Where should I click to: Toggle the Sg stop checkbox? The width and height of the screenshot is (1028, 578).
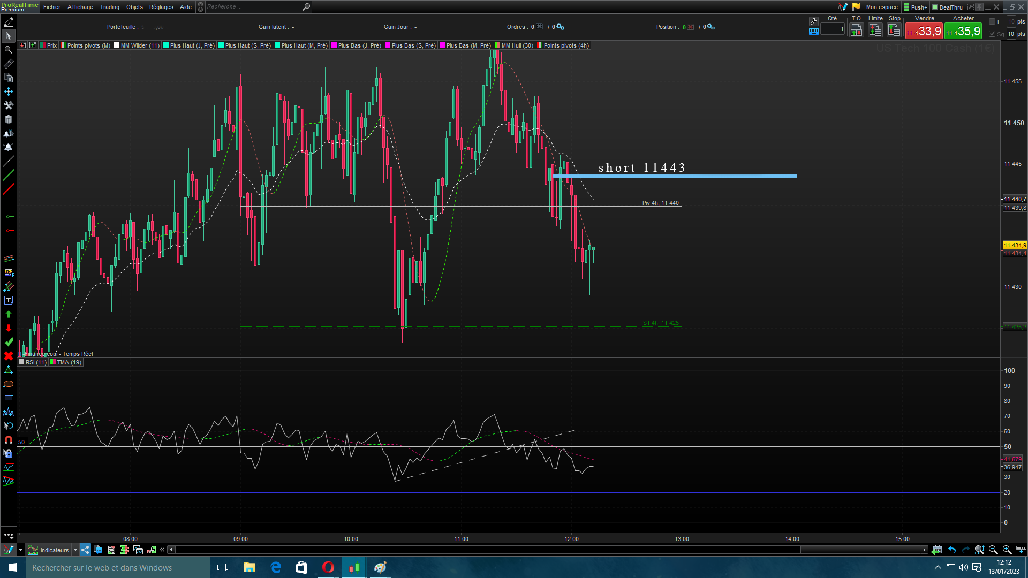[x=992, y=34]
